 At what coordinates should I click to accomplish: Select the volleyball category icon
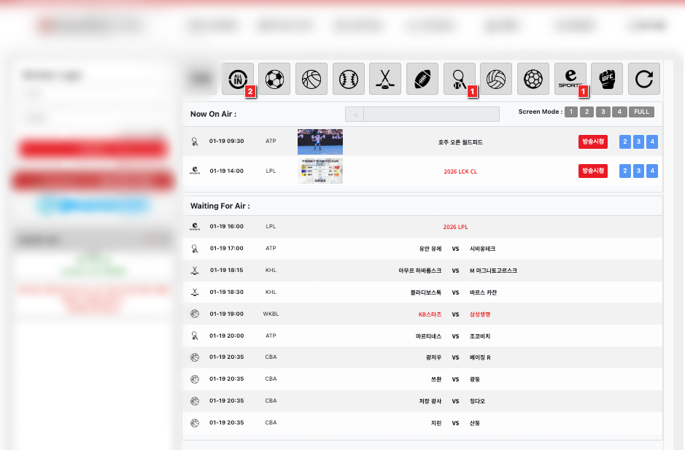point(496,79)
